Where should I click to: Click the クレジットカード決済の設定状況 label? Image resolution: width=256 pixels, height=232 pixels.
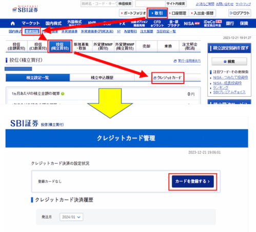[60, 163]
